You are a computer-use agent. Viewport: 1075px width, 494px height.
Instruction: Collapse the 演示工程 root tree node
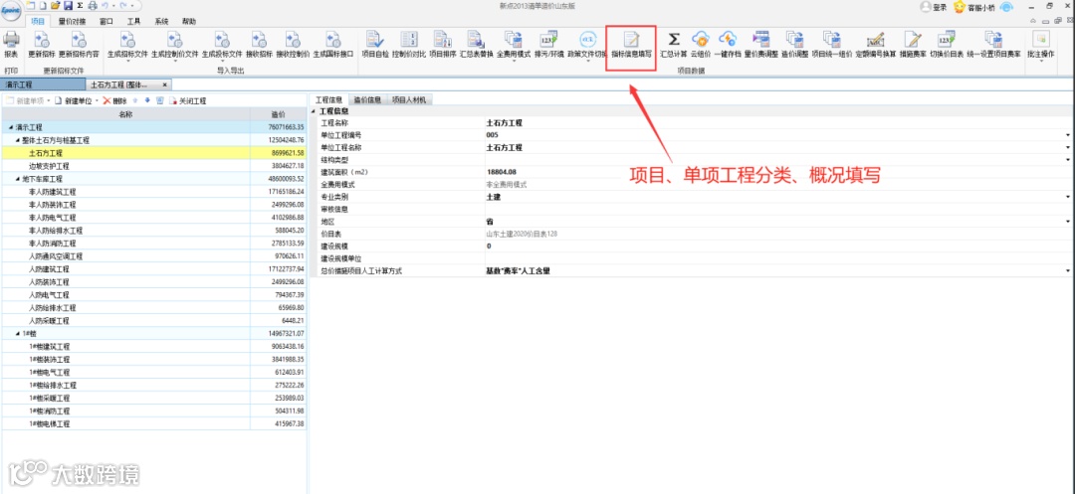pyautogui.click(x=10, y=127)
